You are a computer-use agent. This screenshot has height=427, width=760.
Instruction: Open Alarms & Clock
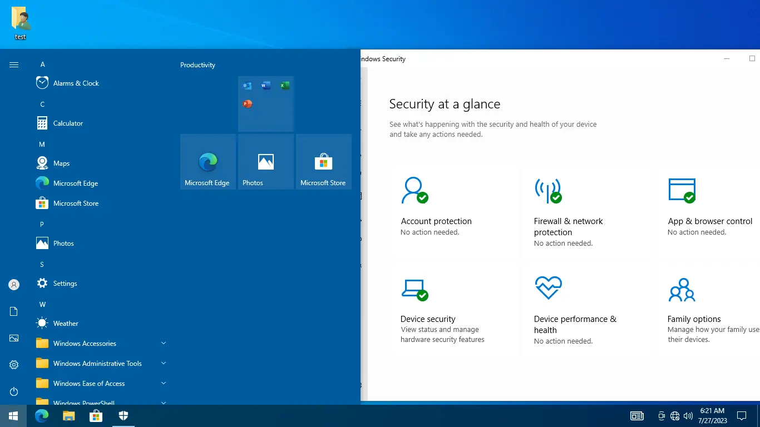click(77, 83)
